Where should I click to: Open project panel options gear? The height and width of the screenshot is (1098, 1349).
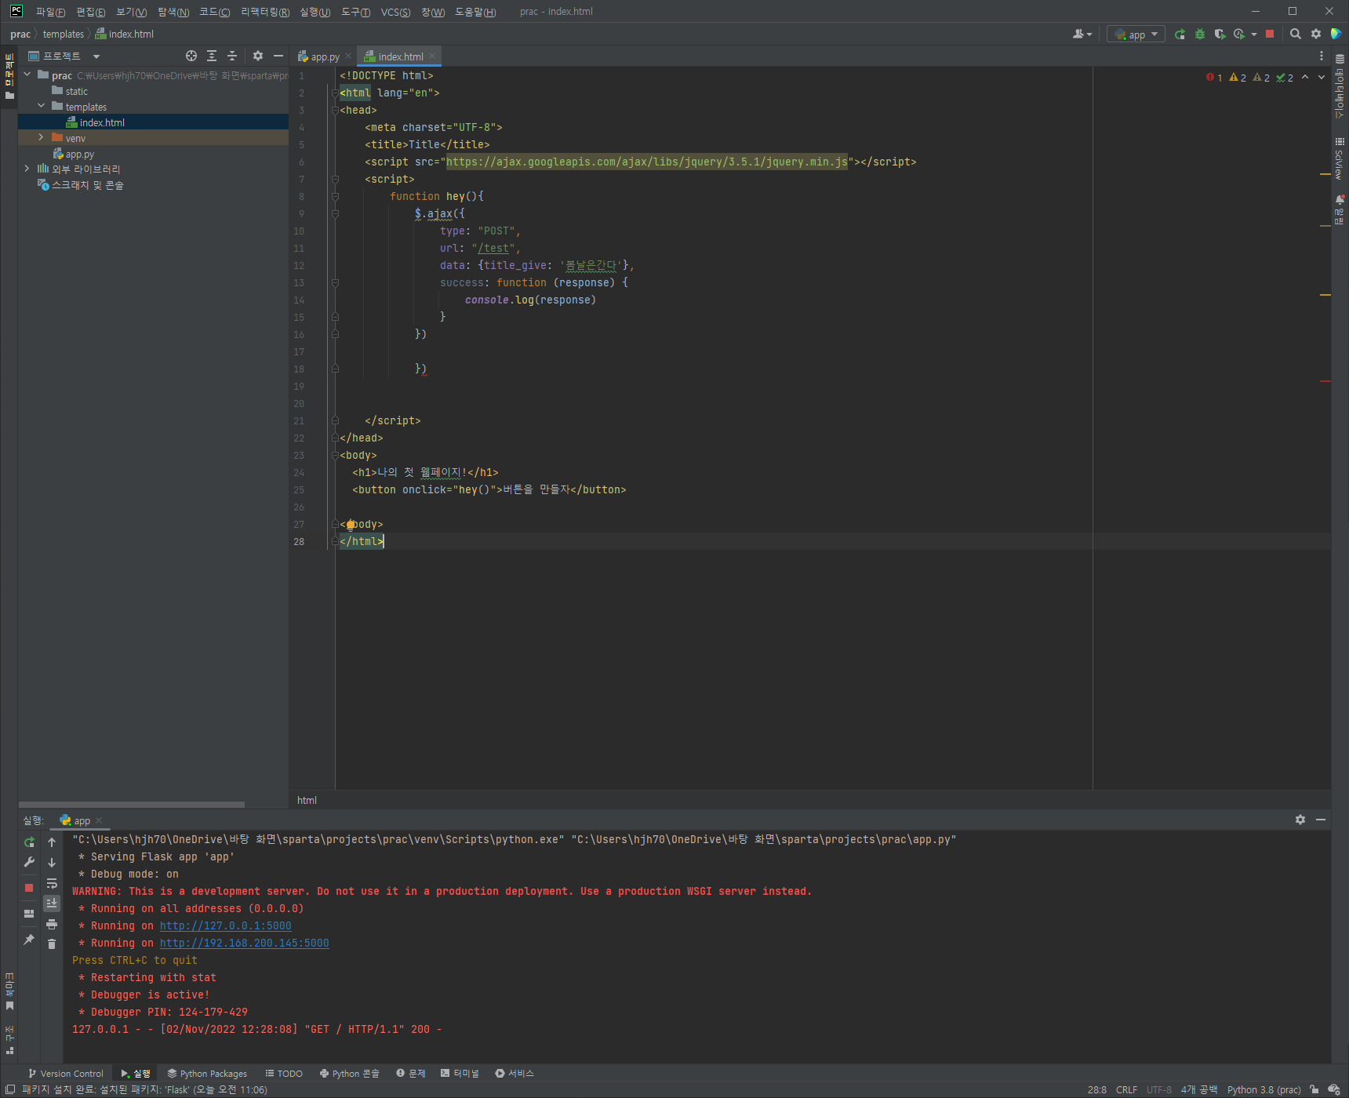pos(258,56)
